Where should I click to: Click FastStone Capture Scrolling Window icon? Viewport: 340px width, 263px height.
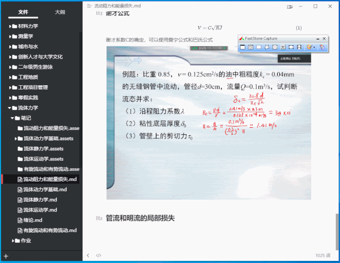pos(283,47)
